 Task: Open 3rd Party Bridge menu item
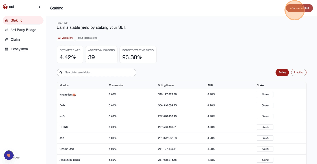coord(23,30)
